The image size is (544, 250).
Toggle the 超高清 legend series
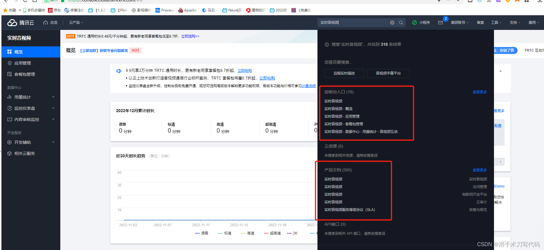[272, 233]
